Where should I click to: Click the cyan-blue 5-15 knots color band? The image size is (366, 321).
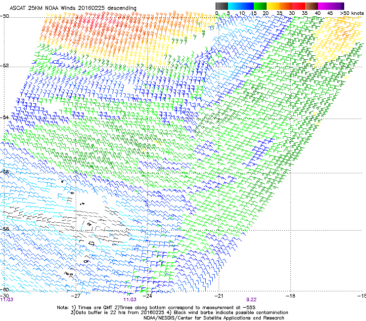[x=241, y=6]
